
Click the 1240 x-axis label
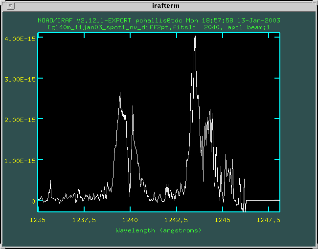[x=130, y=220]
